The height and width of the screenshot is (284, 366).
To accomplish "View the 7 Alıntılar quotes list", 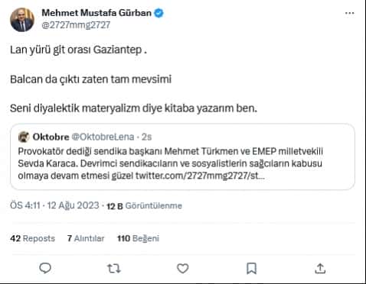I will coord(86,238).
